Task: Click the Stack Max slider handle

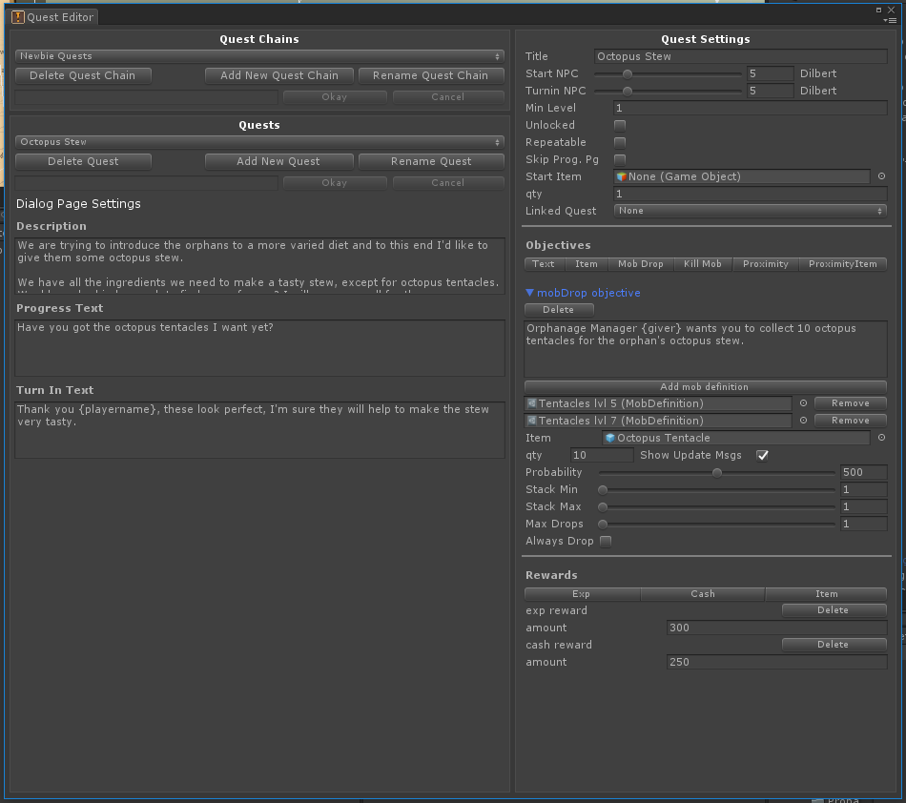Action: pyautogui.click(x=603, y=507)
